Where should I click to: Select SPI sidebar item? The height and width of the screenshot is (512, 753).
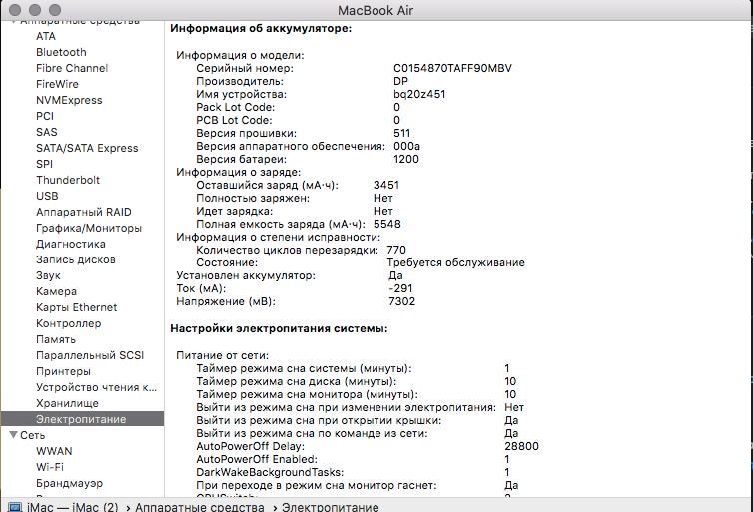(44, 164)
